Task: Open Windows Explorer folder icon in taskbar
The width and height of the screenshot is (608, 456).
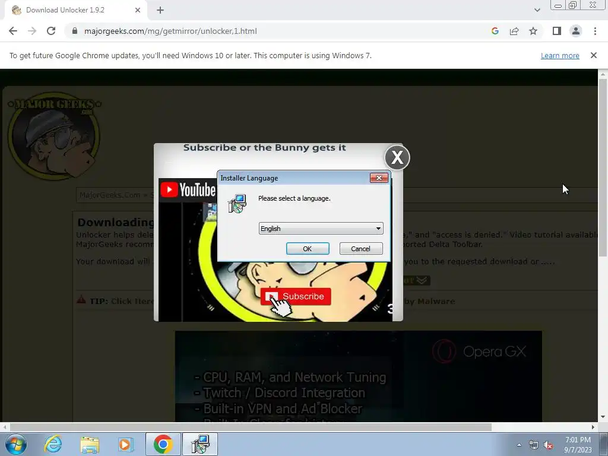Action: 90,444
